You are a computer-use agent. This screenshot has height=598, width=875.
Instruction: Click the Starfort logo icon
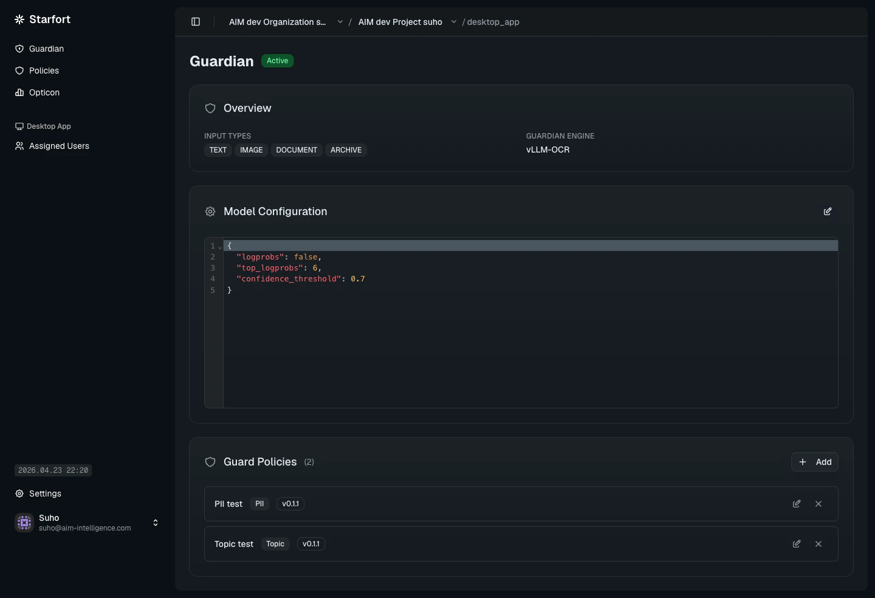(x=19, y=19)
